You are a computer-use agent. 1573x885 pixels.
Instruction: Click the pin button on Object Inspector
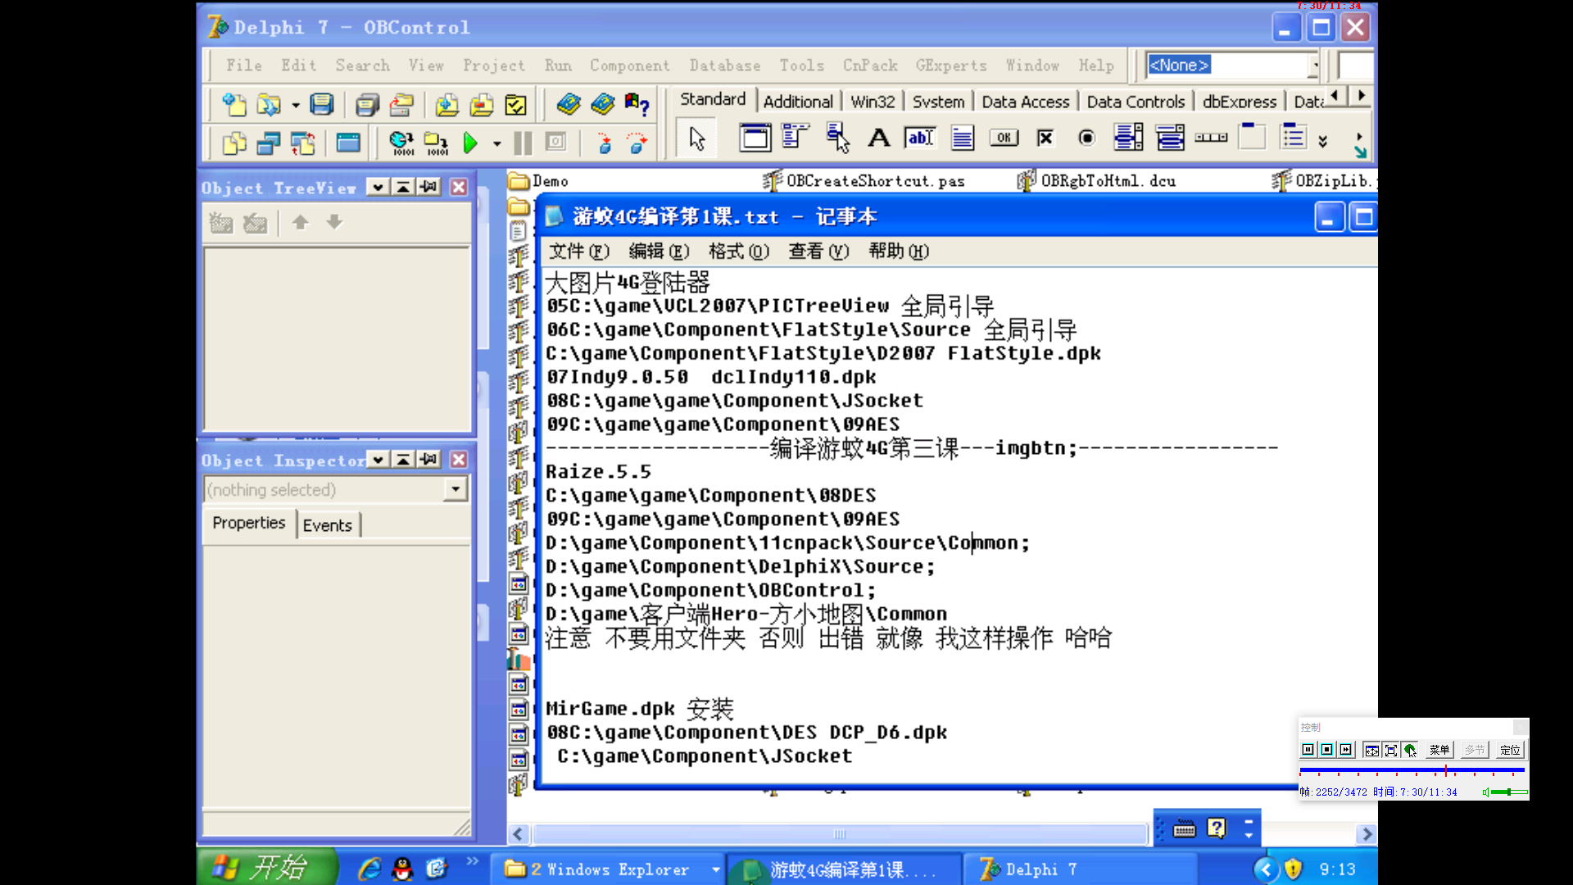pos(428,460)
